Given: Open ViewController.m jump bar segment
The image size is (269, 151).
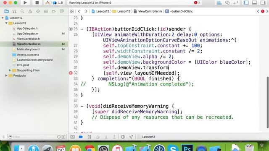Looking at the screenshot, I should coord(148,11).
